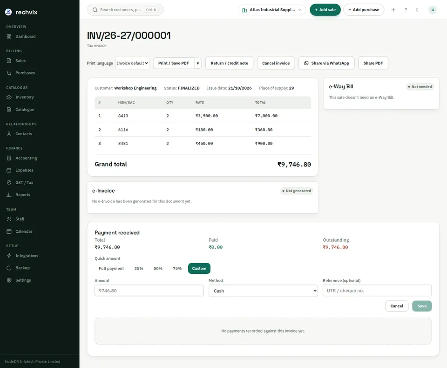
Task: Click the rechvix logo icon
Action: (8, 12)
